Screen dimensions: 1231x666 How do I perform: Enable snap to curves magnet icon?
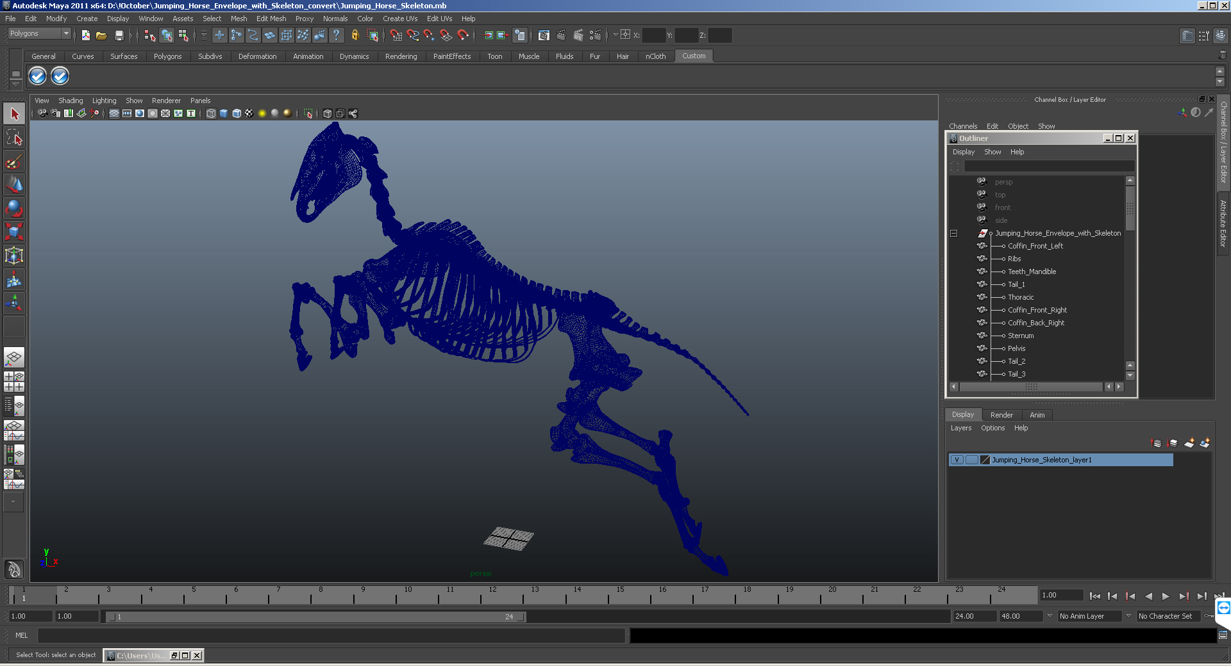tap(413, 35)
